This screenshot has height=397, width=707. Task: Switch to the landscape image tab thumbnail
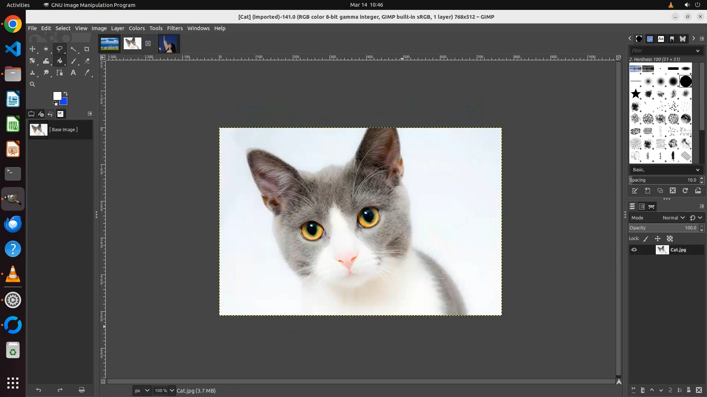click(x=110, y=43)
